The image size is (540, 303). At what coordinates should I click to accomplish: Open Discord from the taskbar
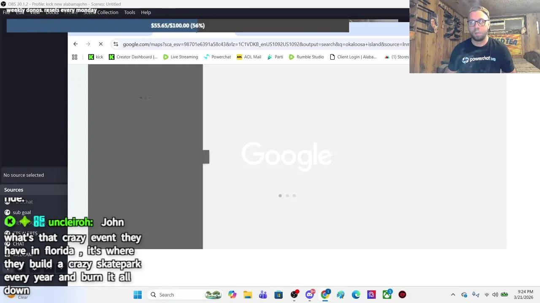(x=310, y=295)
